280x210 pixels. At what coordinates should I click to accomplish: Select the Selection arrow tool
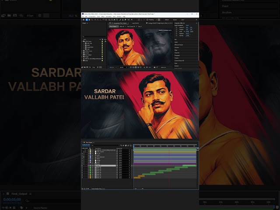pyautogui.click(x=87, y=20)
